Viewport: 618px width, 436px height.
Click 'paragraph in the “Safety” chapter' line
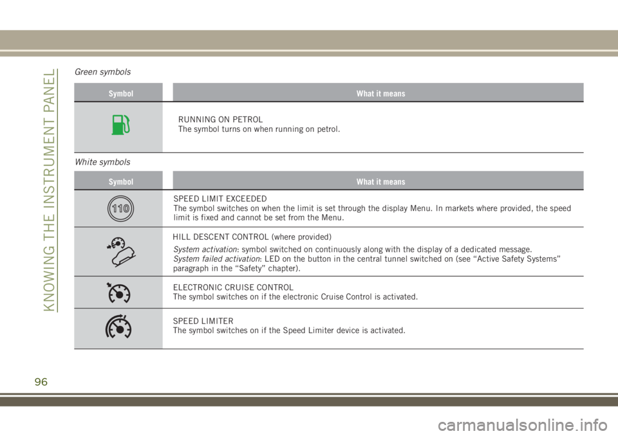tap(237, 269)
